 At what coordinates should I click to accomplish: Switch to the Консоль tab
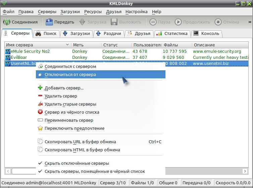207,34
